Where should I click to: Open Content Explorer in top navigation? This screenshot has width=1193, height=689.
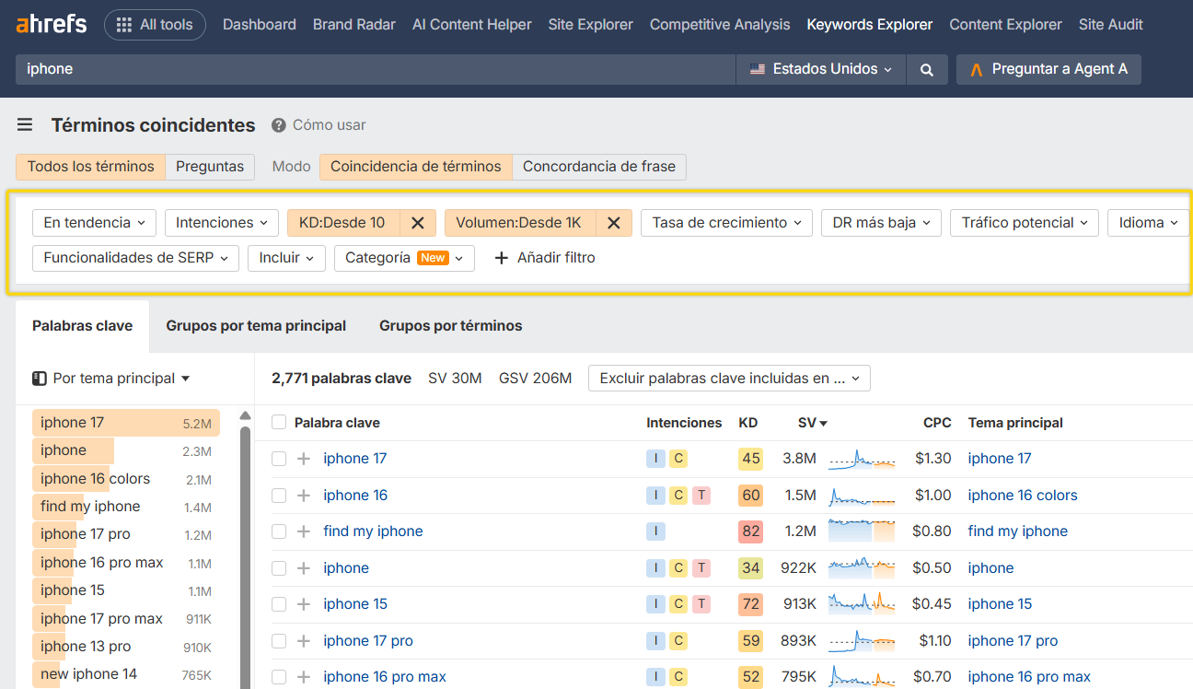(x=1005, y=25)
